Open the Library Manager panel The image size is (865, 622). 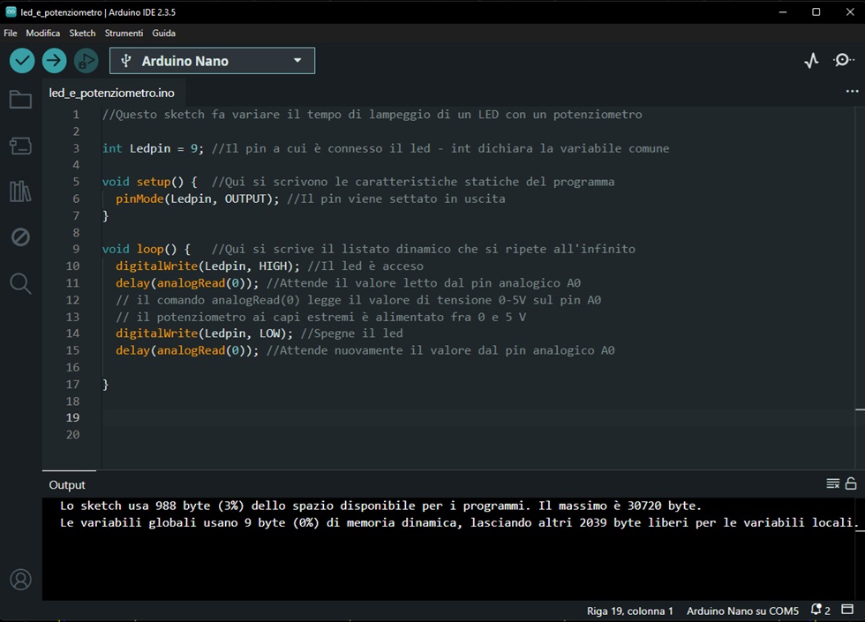tap(20, 191)
